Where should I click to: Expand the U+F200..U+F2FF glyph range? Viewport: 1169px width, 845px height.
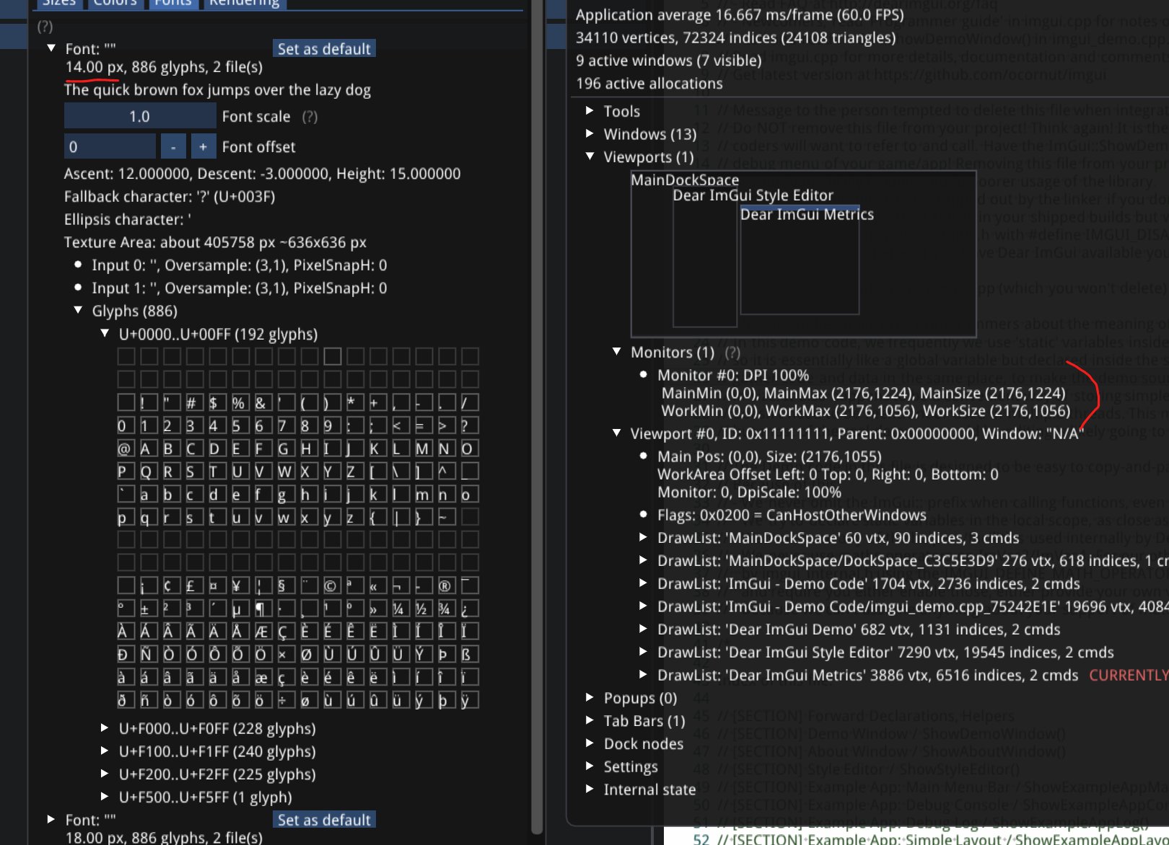[x=105, y=774]
